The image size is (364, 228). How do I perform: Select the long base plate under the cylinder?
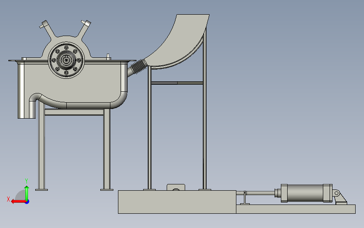click(296, 209)
